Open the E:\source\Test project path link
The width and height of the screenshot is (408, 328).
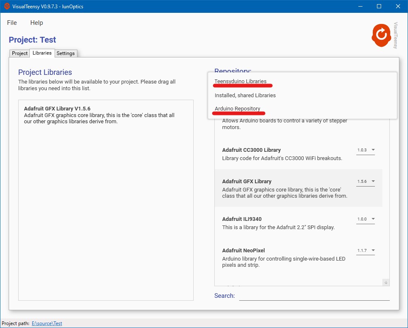47,323
